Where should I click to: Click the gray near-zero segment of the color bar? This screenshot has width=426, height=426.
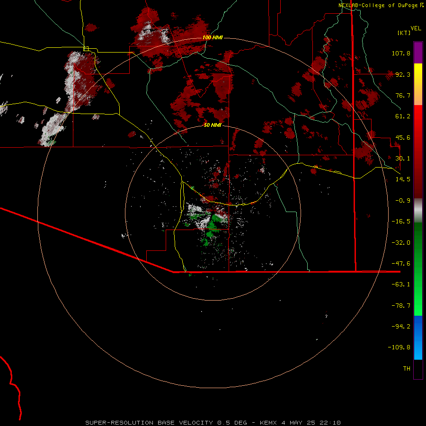click(418, 211)
